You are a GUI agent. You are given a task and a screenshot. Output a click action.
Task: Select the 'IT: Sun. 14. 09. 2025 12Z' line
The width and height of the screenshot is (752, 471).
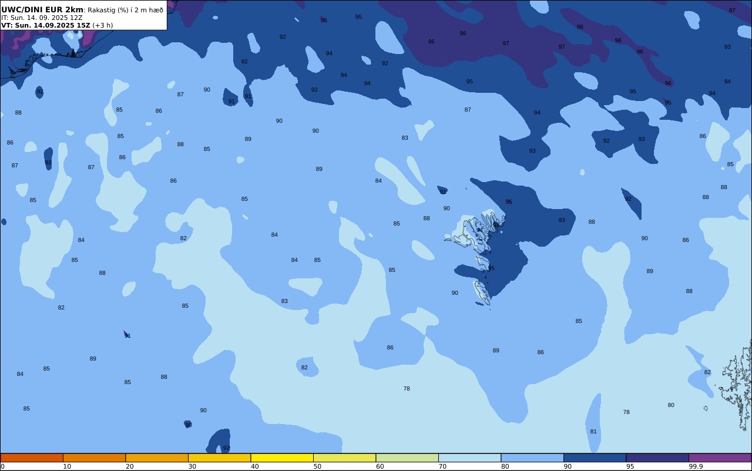coord(42,18)
